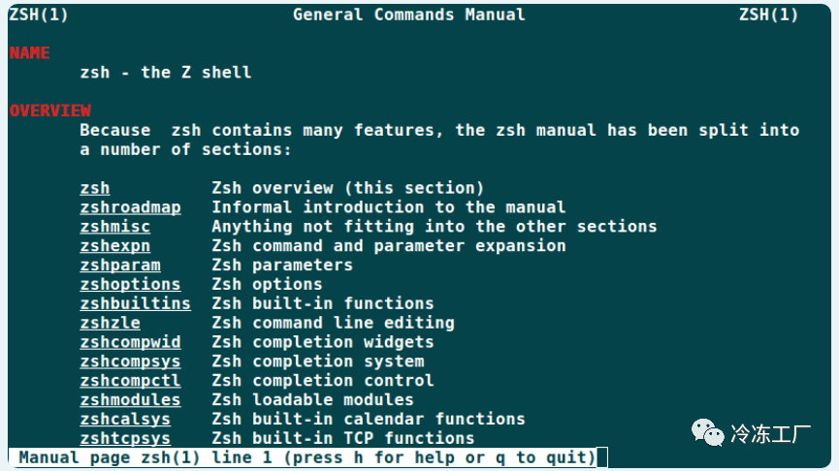The width and height of the screenshot is (839, 471).
Task: Open the zshtcpsys section link
Action: pos(125,438)
